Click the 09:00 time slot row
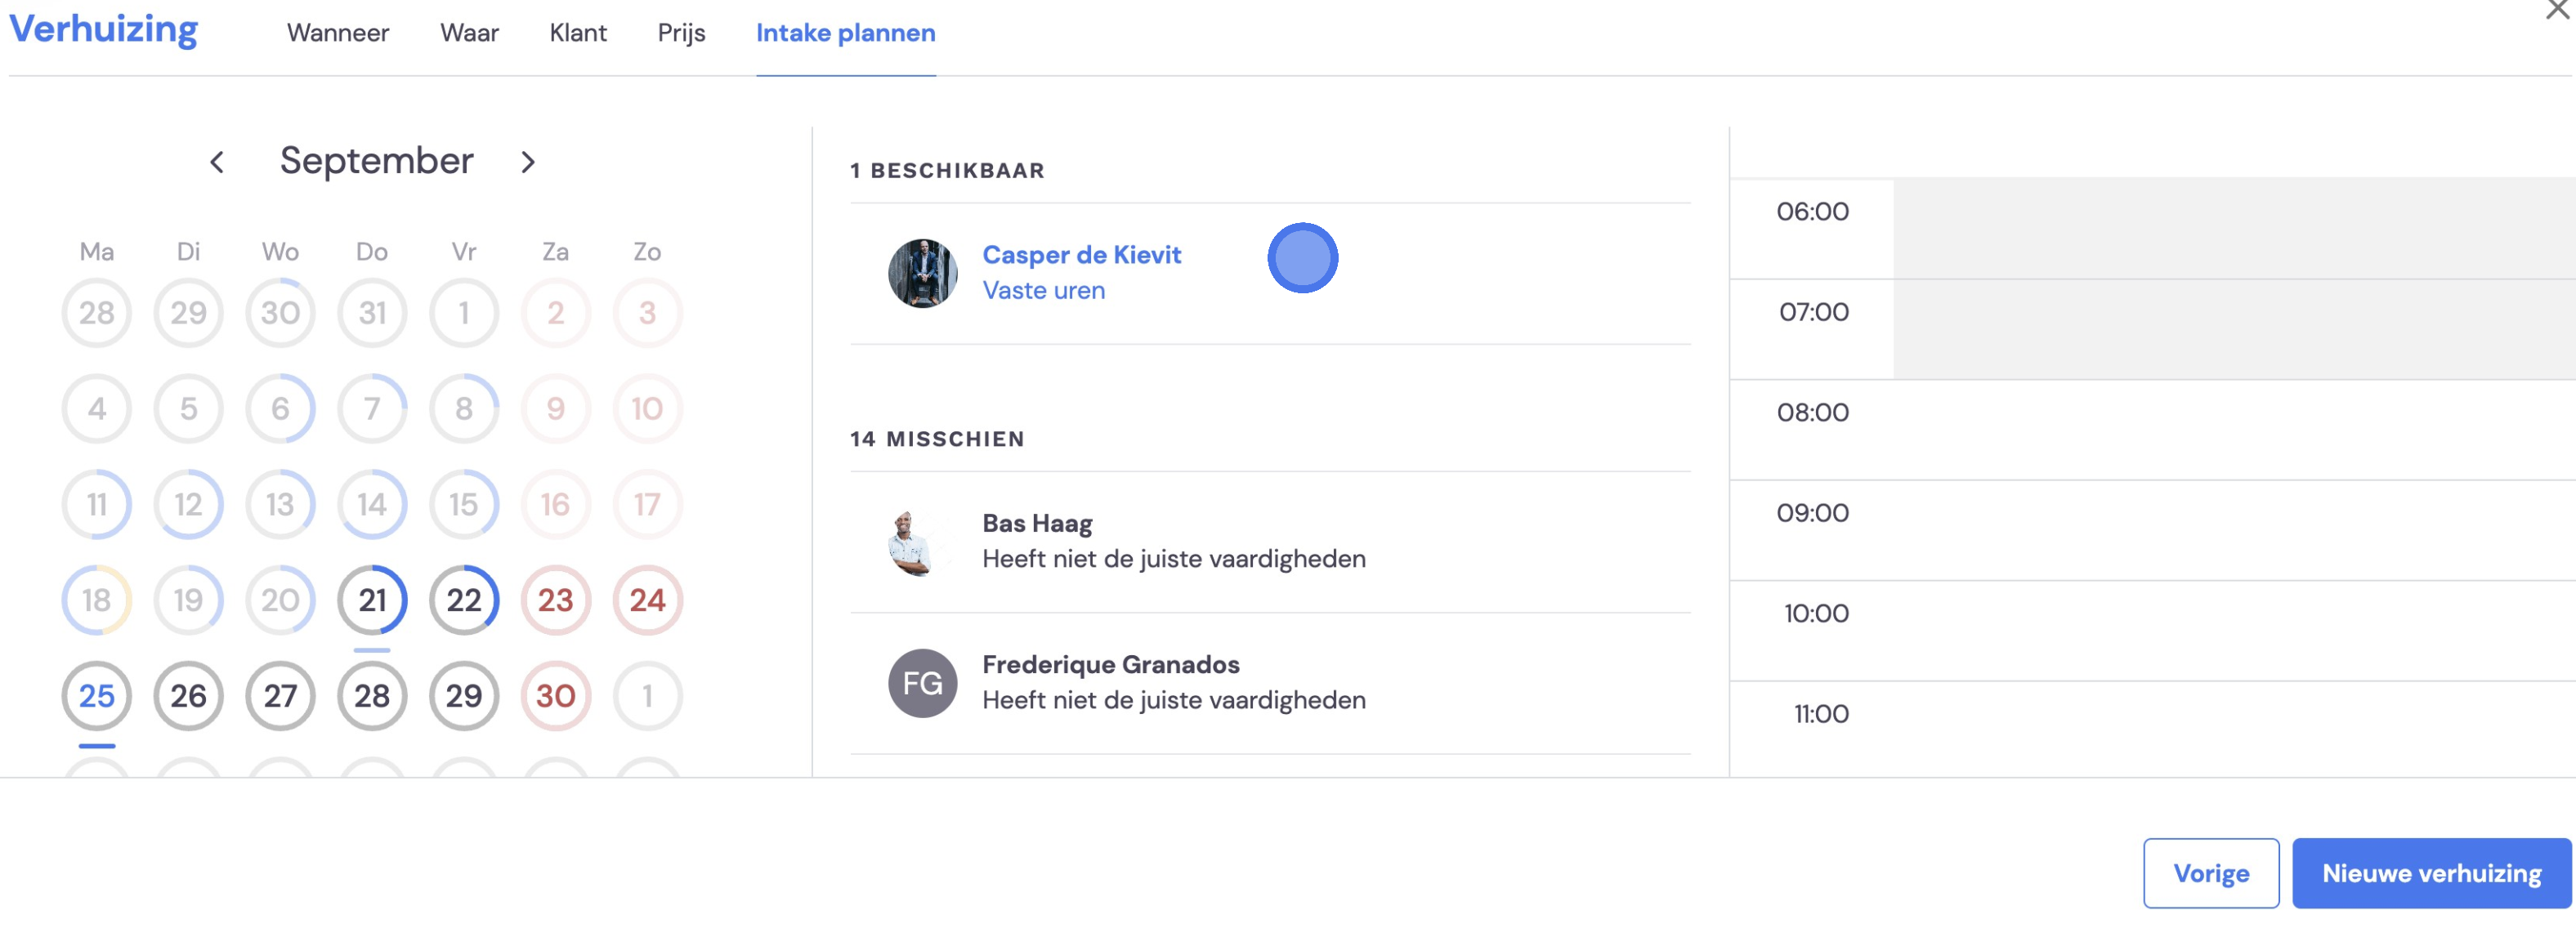The image size is (2576, 928). 2152,530
